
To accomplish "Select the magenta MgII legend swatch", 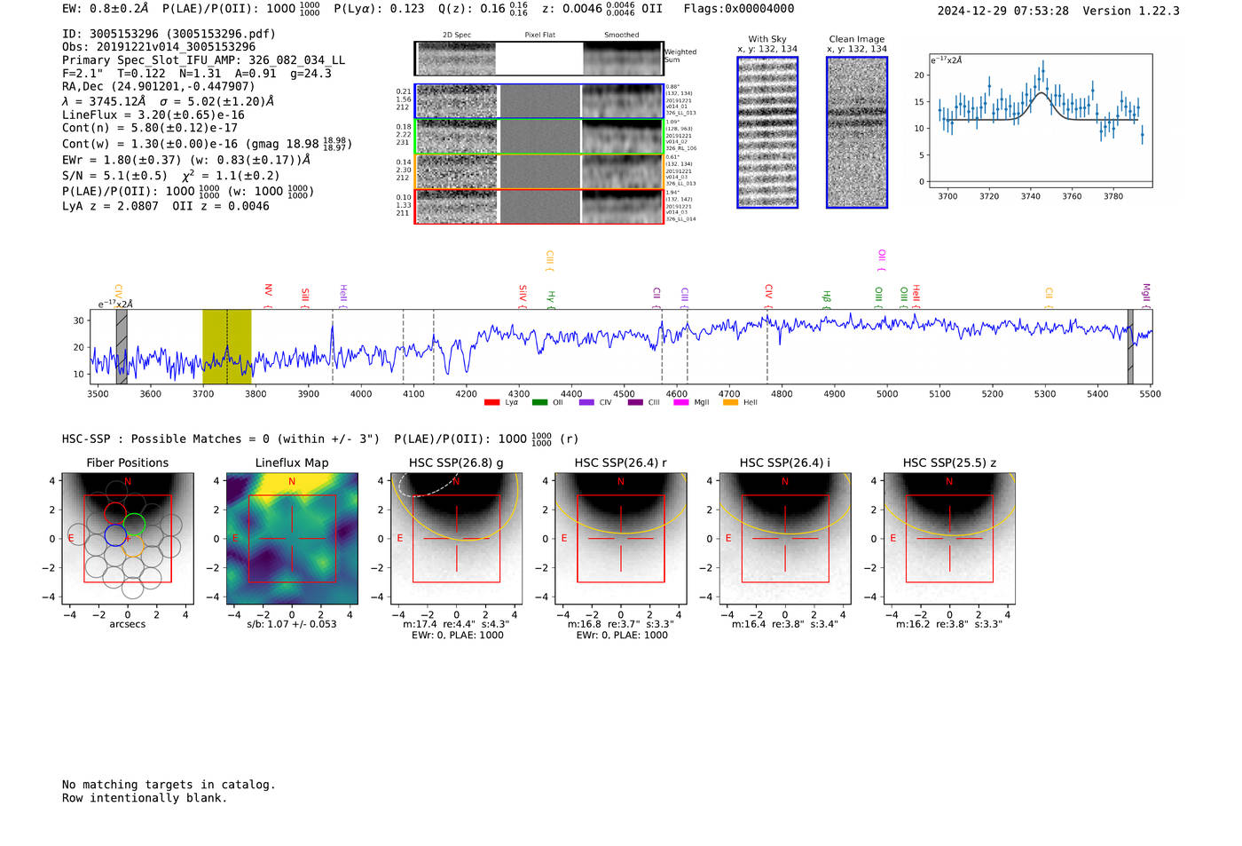I will pos(681,402).
